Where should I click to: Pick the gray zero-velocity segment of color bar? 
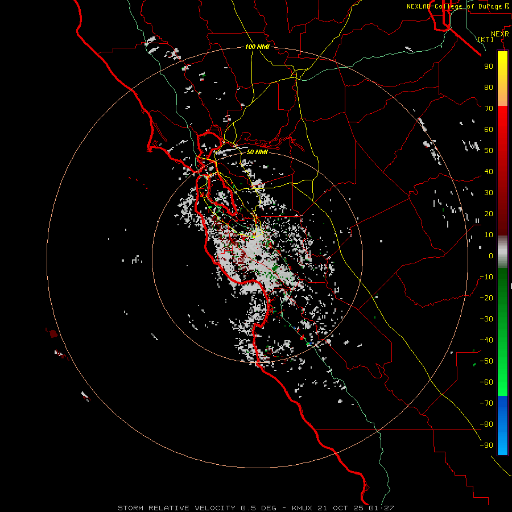click(x=502, y=252)
